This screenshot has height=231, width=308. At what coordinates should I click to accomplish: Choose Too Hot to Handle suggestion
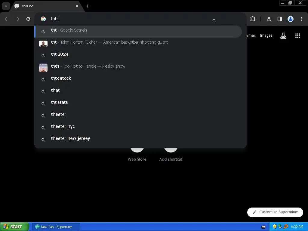point(138,67)
